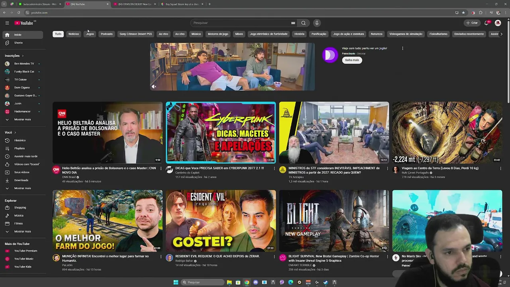Open YouTube Music link

(x=22, y=259)
